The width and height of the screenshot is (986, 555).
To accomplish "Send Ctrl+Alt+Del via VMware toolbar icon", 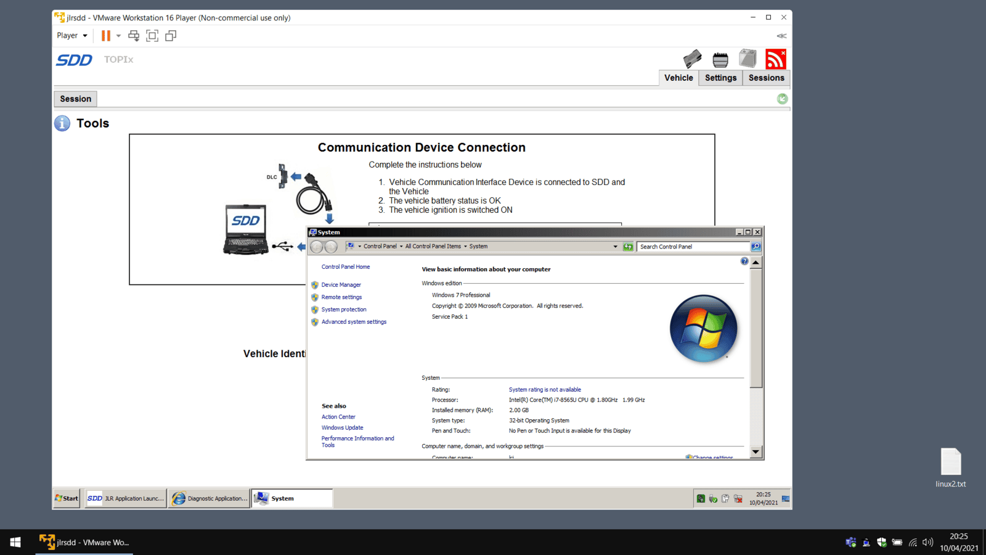I will click(134, 36).
